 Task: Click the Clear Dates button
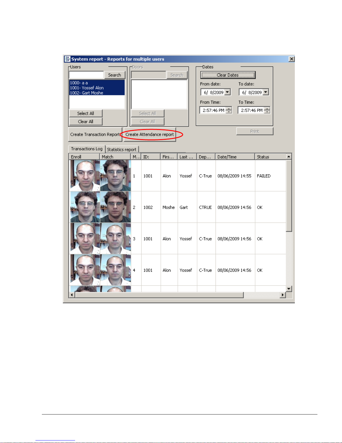(x=228, y=75)
